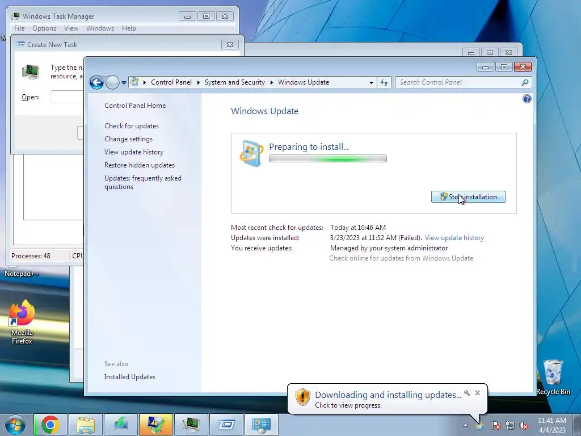Switch to the Run dialog taskbar icon
This screenshot has width=581, height=436.
(226, 425)
